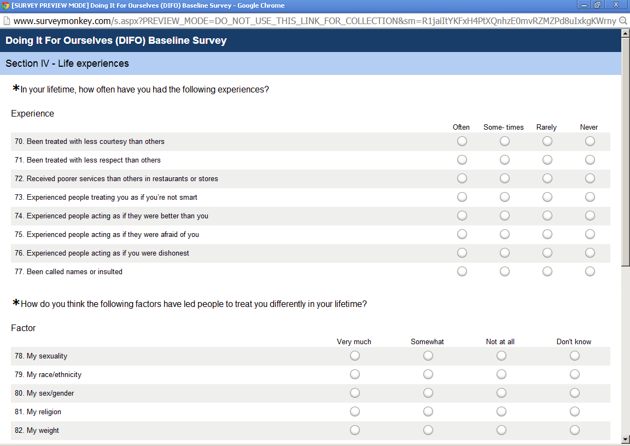Select 'Very much' for My sex/gender
The image size is (630, 446).
(355, 393)
